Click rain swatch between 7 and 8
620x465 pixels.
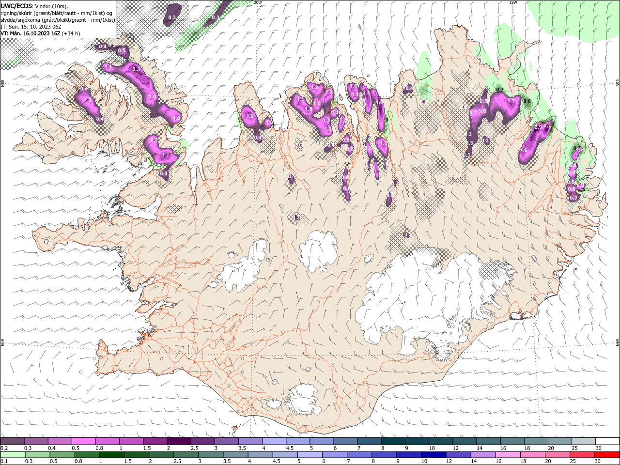click(359, 455)
